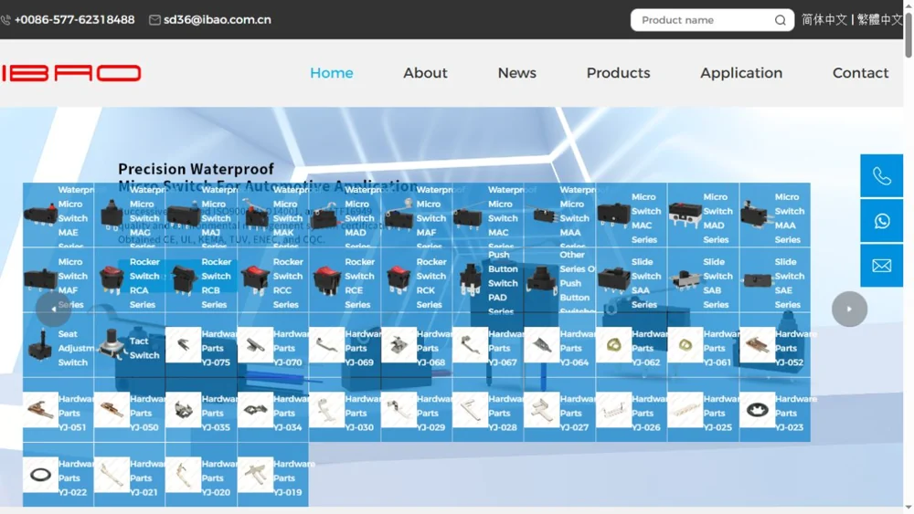Screen dimensions: 914x514
Task: Open Hardware Parts YJ-052
Action: point(775,344)
